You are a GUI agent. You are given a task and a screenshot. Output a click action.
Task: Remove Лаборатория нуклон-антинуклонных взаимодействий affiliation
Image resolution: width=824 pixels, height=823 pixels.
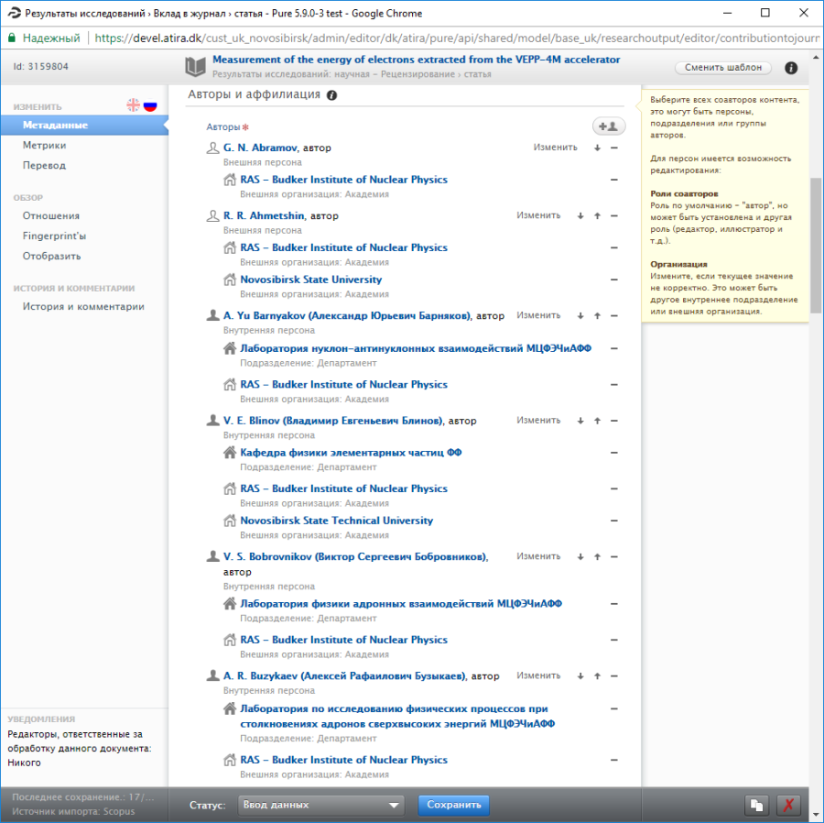click(x=613, y=348)
